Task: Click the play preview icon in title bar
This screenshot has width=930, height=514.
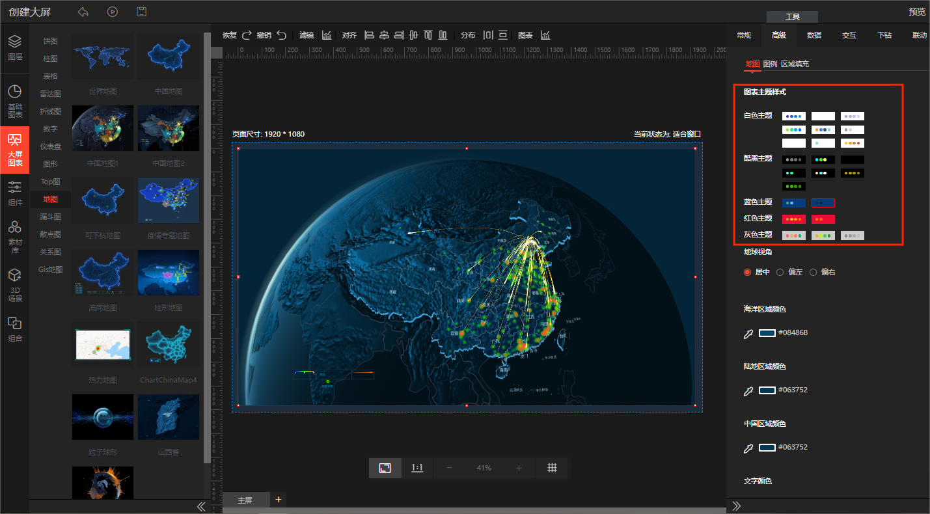Action: point(113,12)
